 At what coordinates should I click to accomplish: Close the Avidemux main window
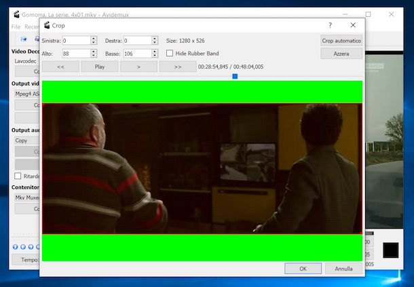(392, 14)
